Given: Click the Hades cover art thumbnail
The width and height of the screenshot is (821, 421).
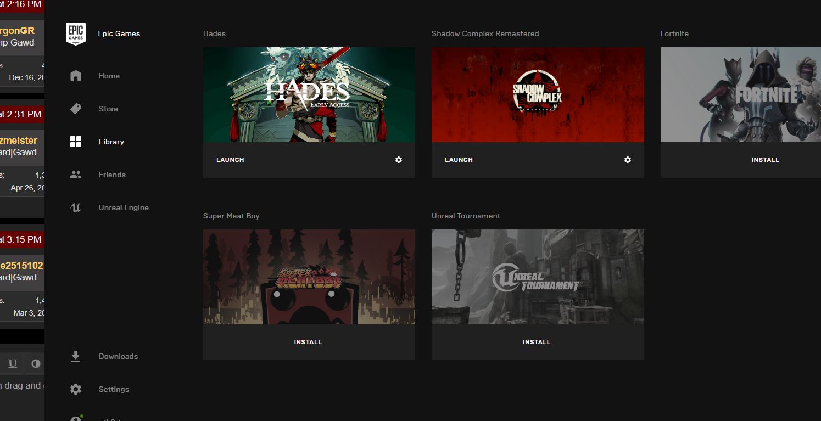Looking at the screenshot, I should [x=309, y=94].
